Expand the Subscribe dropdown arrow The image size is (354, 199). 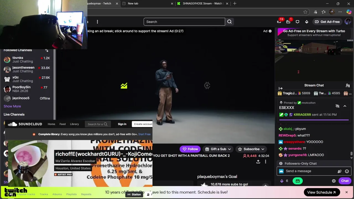point(263,149)
